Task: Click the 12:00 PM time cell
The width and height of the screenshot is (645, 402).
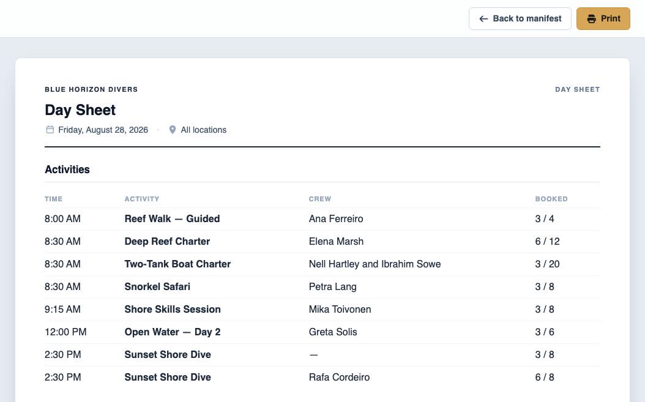Action: 66,332
